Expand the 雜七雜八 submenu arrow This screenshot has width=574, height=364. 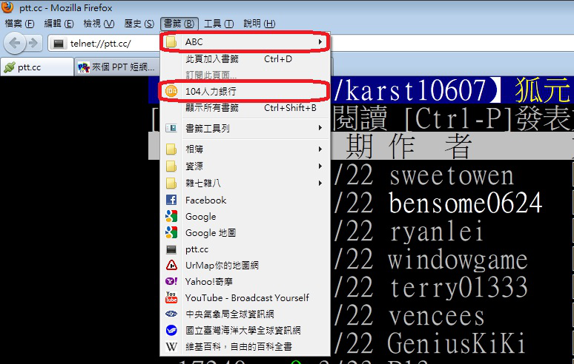(320, 183)
